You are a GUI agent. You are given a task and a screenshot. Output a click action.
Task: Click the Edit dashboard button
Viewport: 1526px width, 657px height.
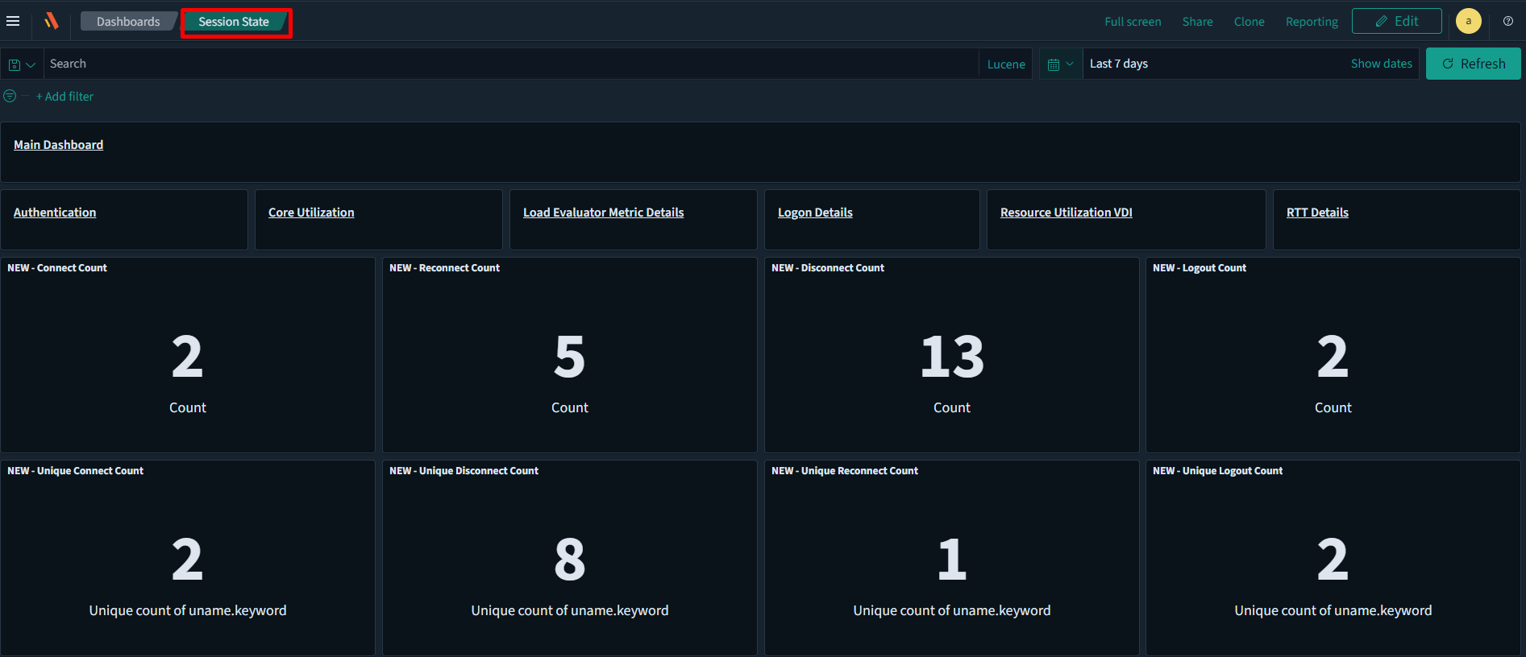click(1396, 21)
